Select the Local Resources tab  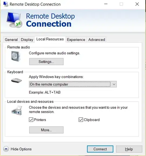(x=50, y=39)
